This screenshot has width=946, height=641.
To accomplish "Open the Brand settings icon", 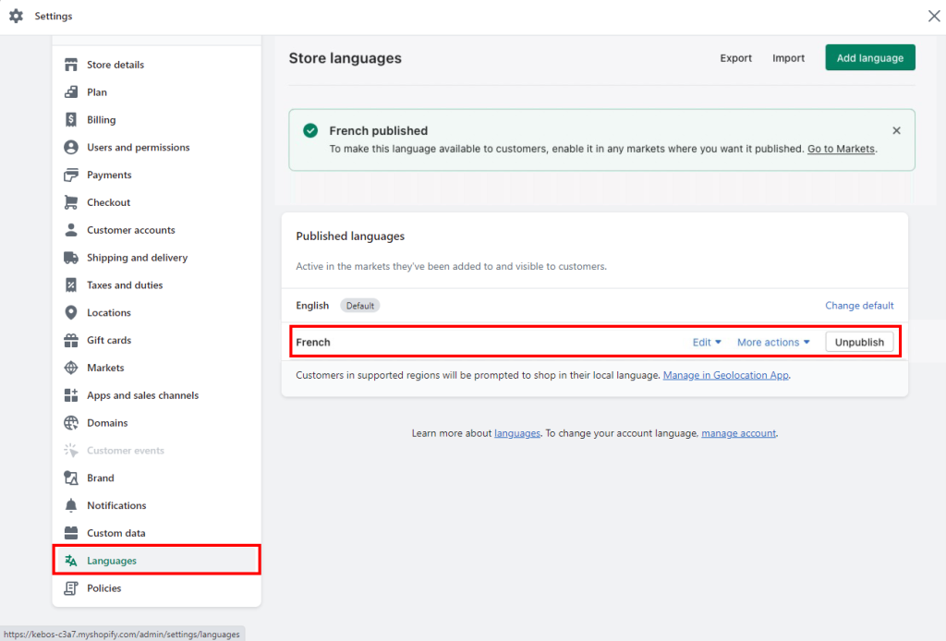I will tap(71, 478).
